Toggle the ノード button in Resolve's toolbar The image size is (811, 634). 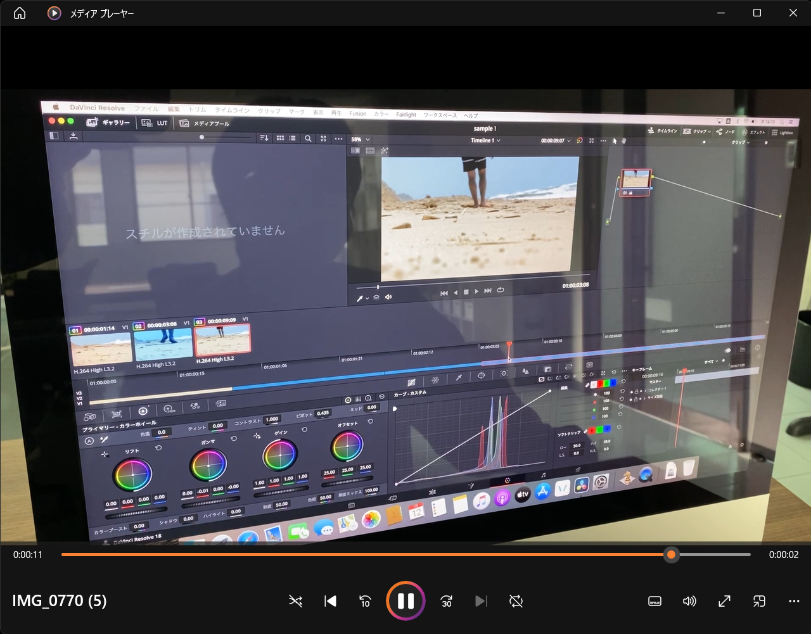coord(725,132)
